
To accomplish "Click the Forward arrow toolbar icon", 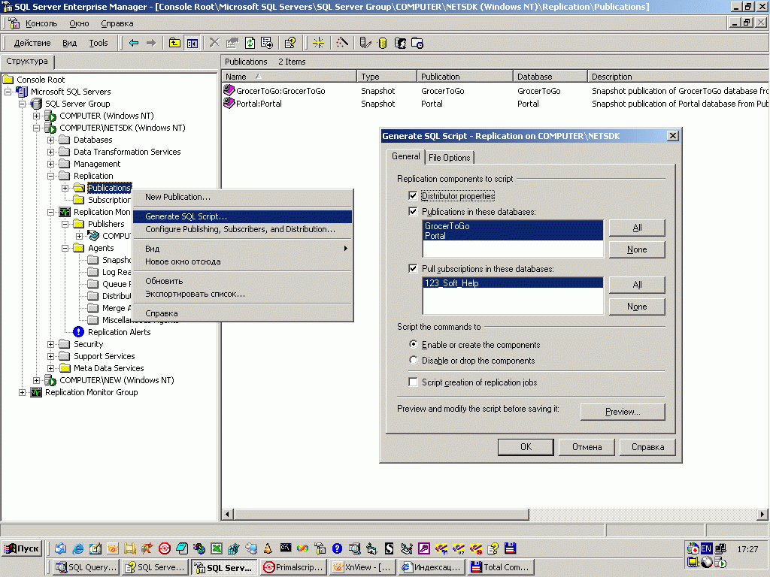I will click(151, 43).
